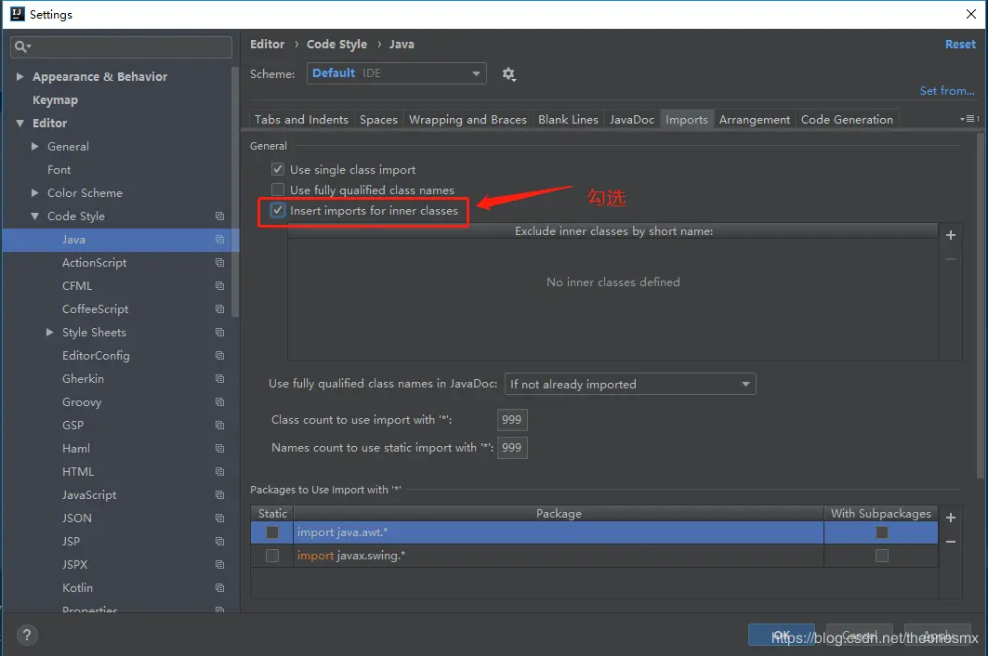Viewport: 988px width, 656px height.
Task: Click the Editor breadcrumb
Action: point(267,44)
